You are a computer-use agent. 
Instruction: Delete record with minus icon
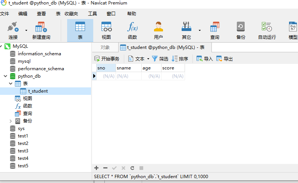(105, 168)
